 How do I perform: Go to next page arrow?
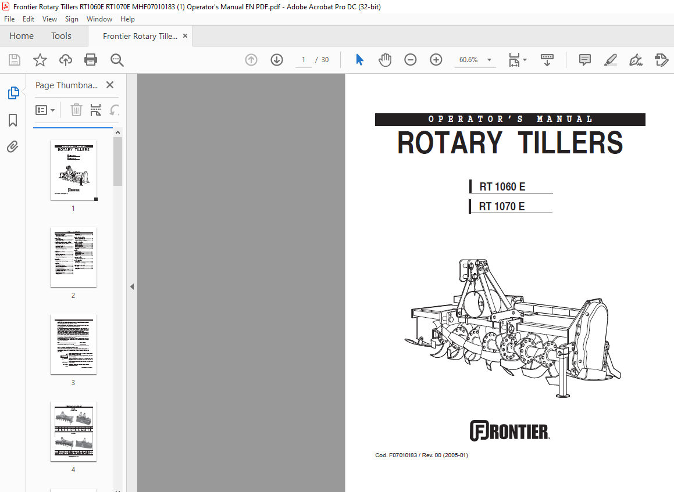(x=277, y=60)
